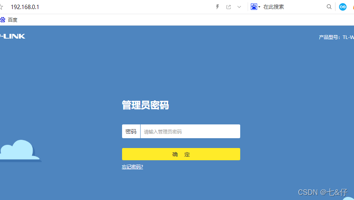Image resolution: width=354 pixels, height=200 pixels.
Task: Click the TP-LINK logo
Action: pyautogui.click(x=13, y=36)
